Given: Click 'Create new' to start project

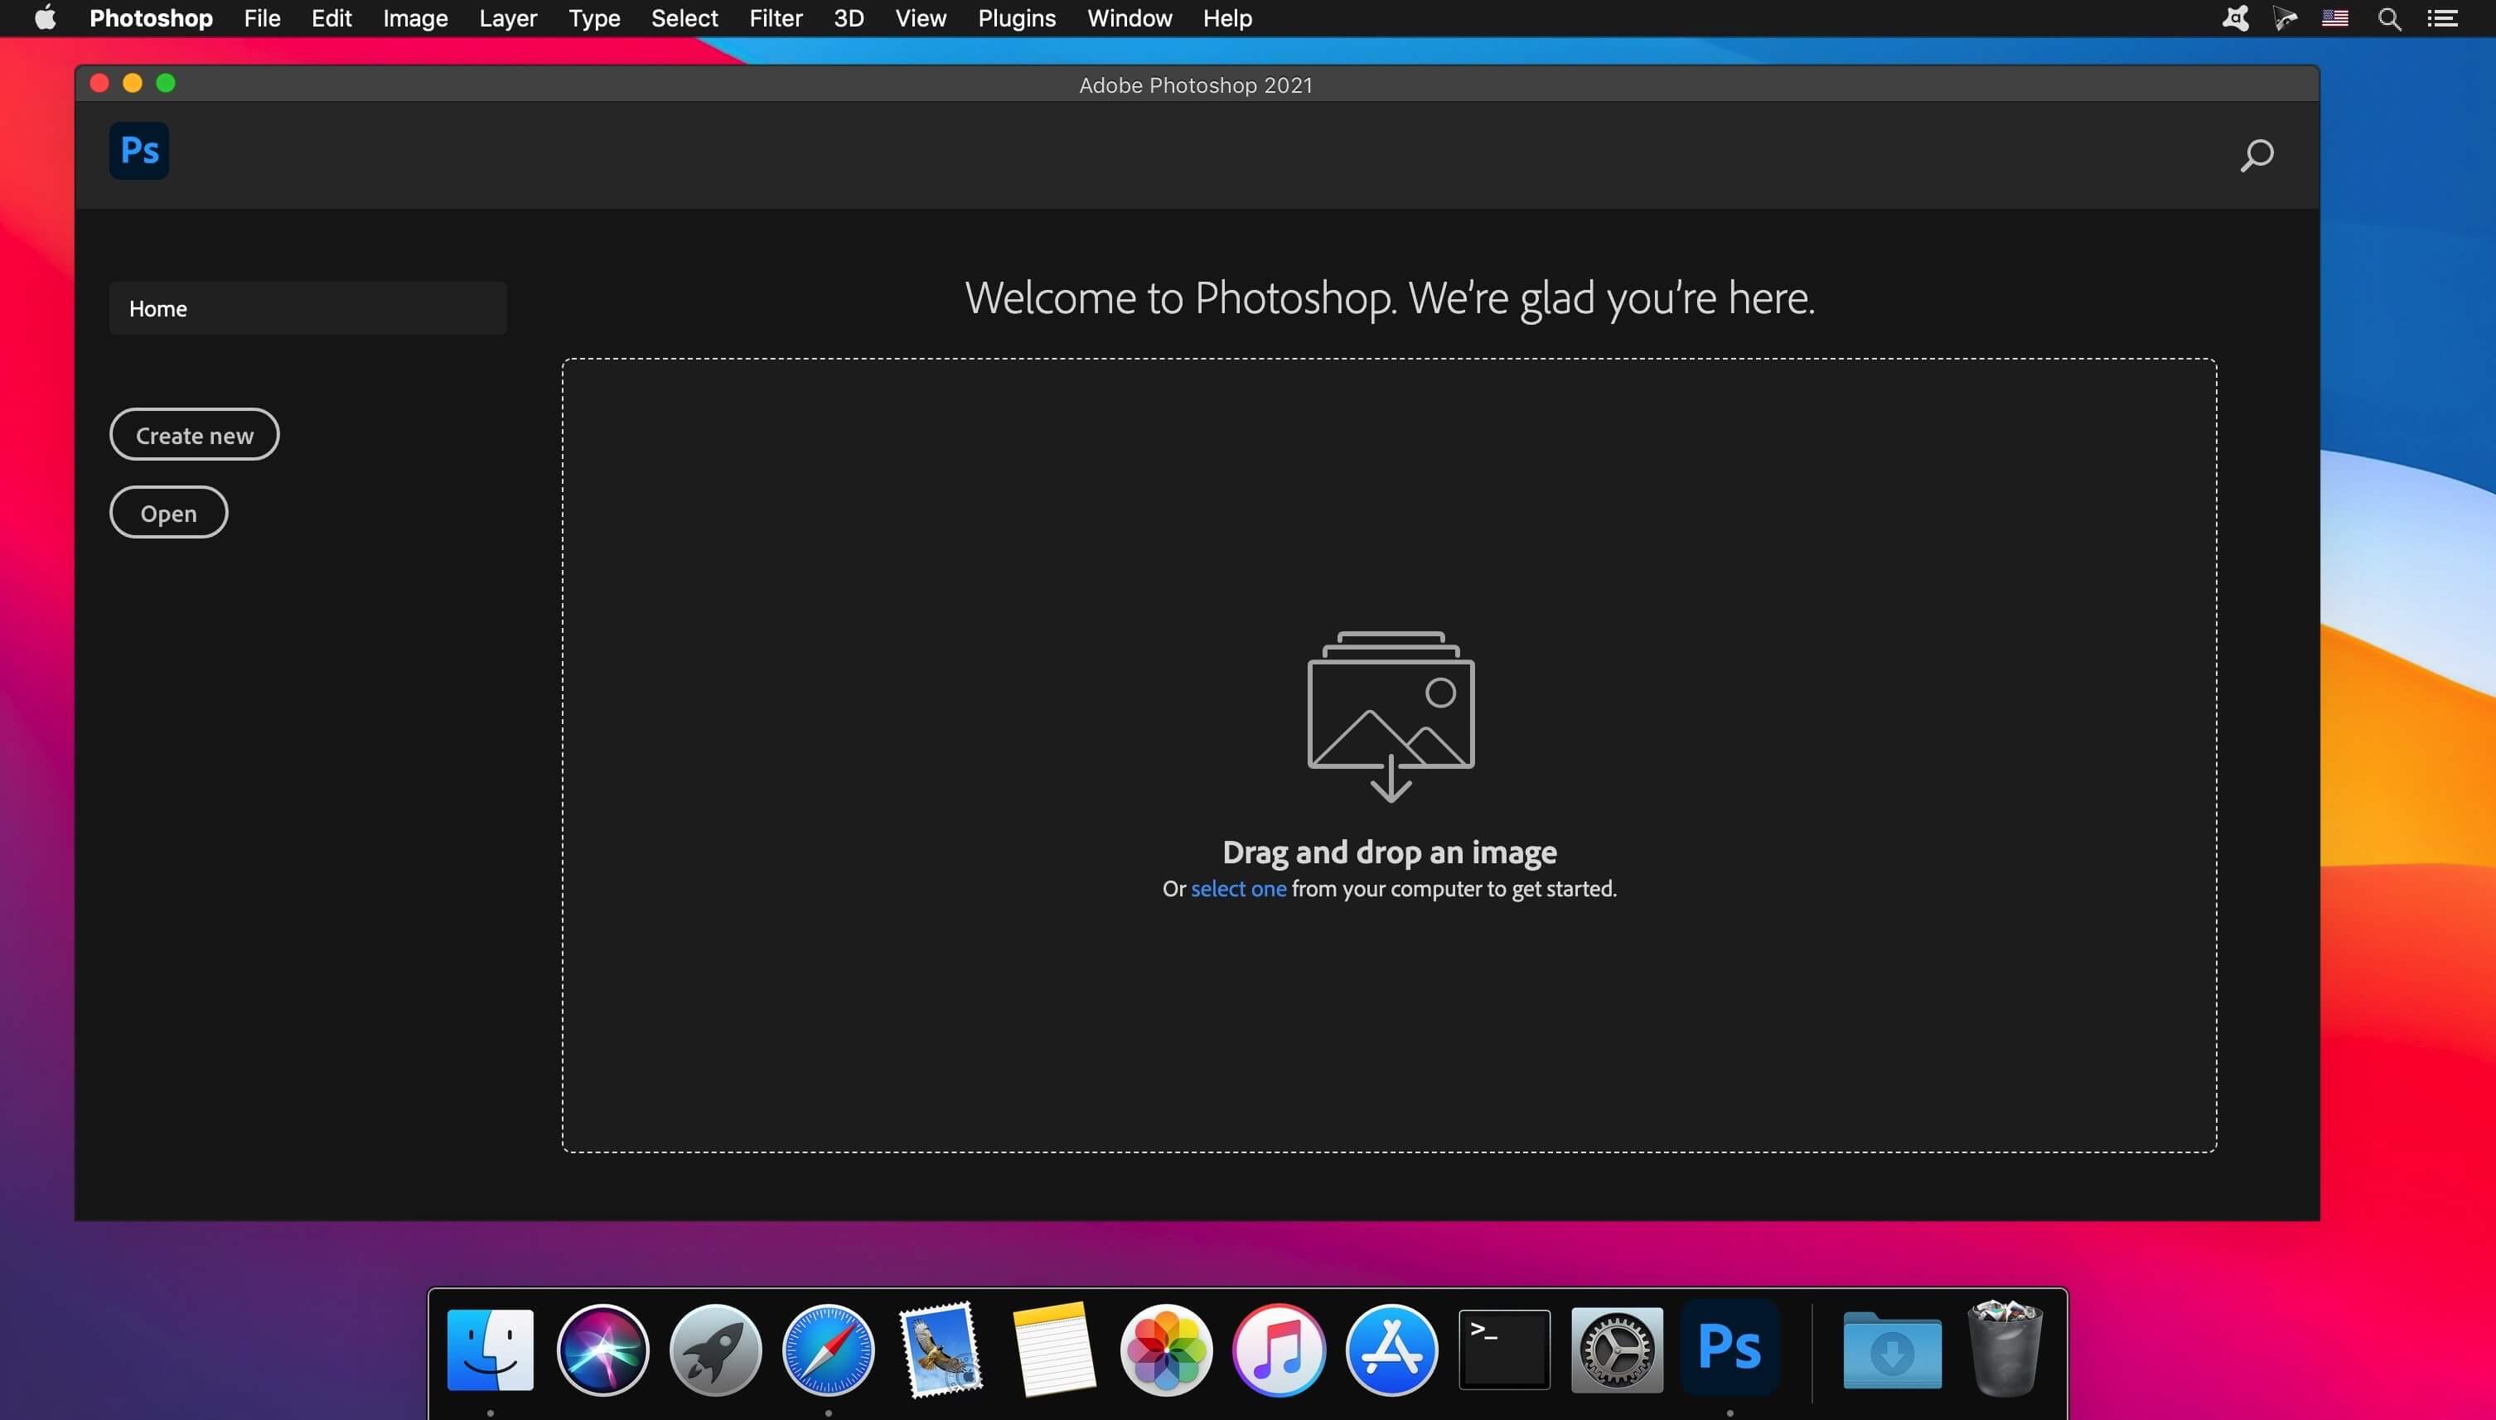Looking at the screenshot, I should coord(194,433).
